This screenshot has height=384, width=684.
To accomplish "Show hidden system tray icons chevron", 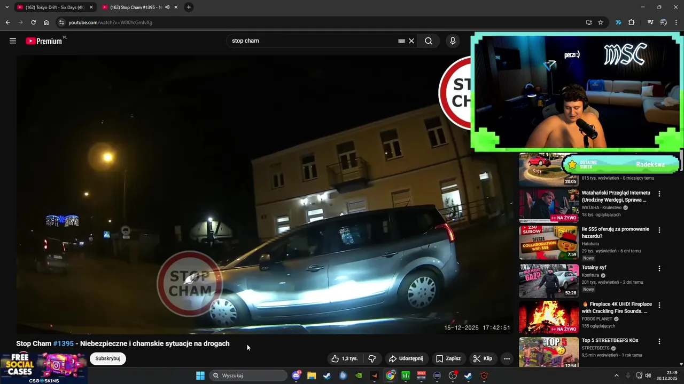I will point(616,375).
